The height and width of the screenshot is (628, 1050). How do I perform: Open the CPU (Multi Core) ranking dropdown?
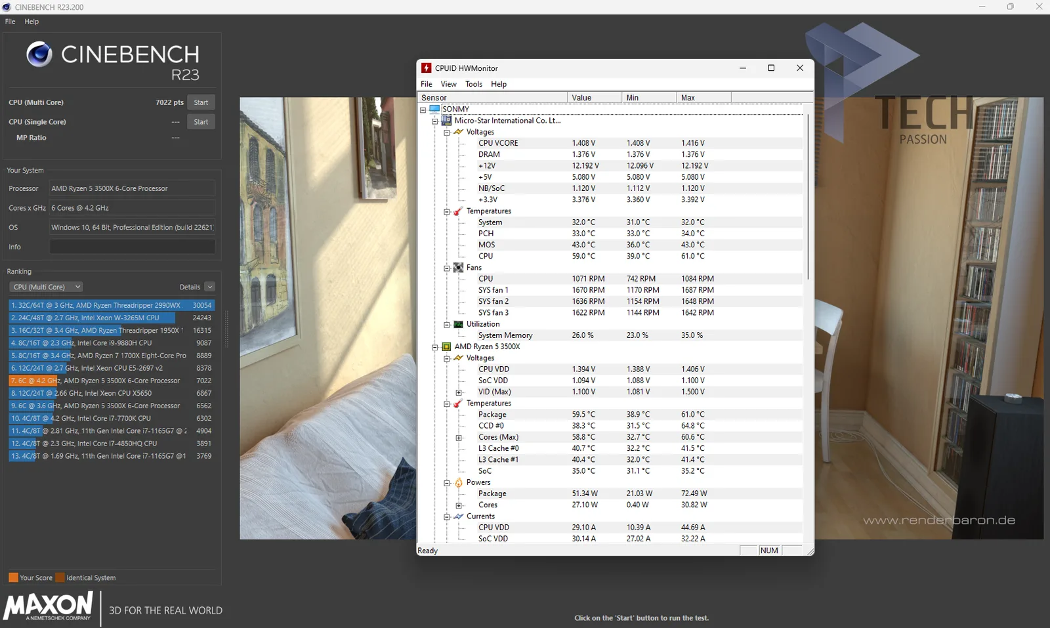(46, 287)
